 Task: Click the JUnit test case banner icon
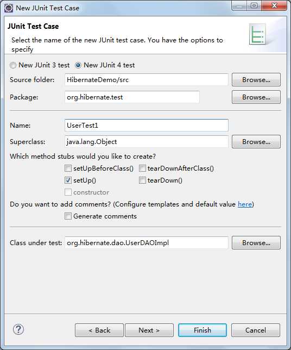(x=257, y=34)
